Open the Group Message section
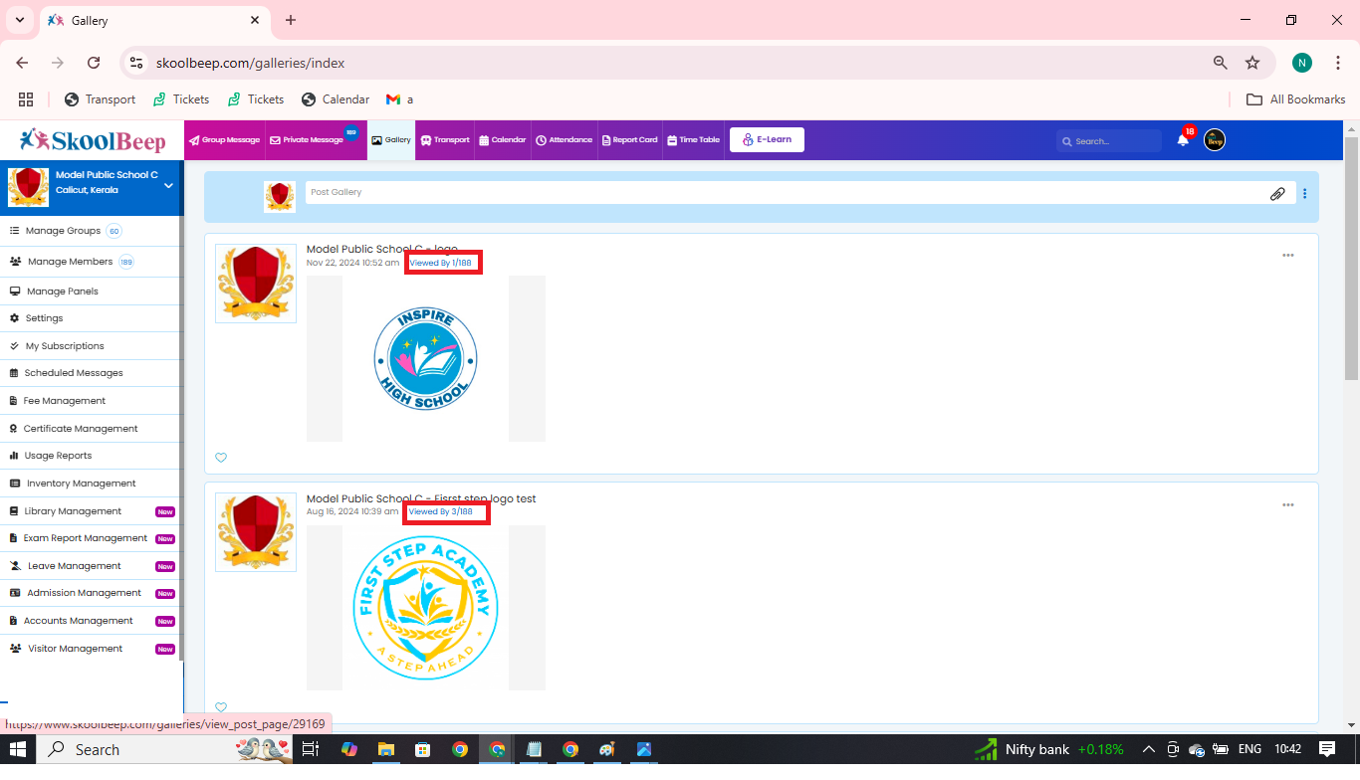The height and width of the screenshot is (780, 1360). (224, 140)
